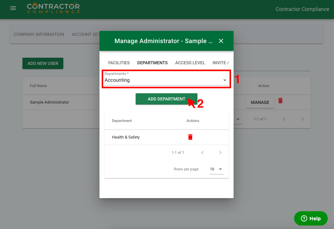Screen dimensions: 334x229
Task: Open the Help widget
Action: point(311,218)
